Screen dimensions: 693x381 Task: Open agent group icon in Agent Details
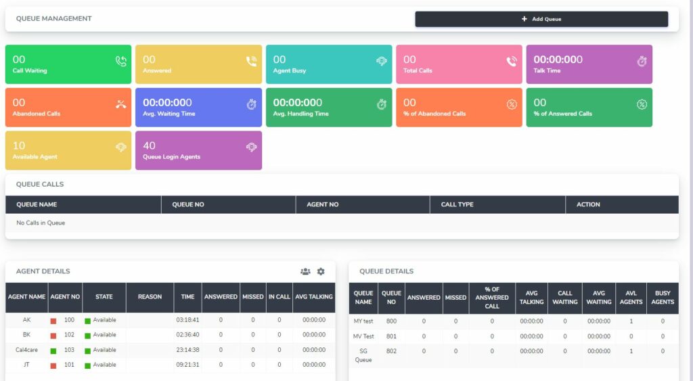[x=305, y=271]
